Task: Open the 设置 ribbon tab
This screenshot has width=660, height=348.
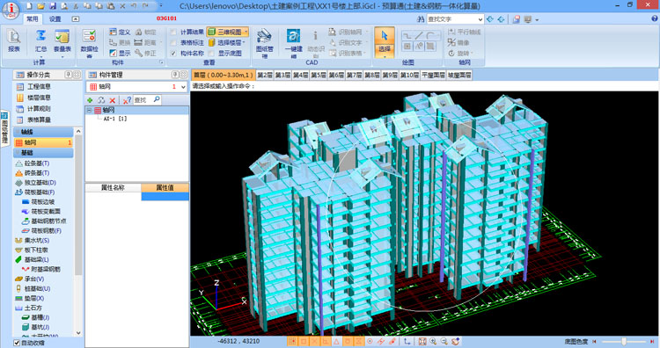Action: pyautogui.click(x=55, y=19)
